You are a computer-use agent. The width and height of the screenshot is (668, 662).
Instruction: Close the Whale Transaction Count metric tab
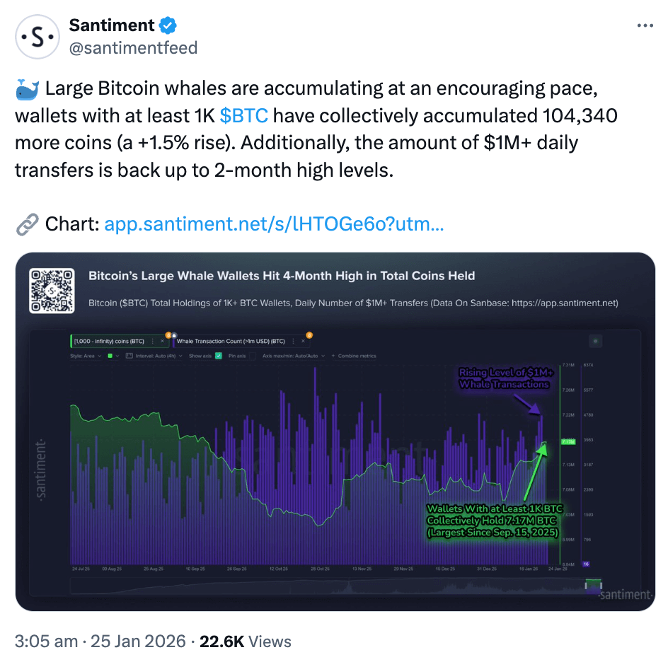point(303,341)
